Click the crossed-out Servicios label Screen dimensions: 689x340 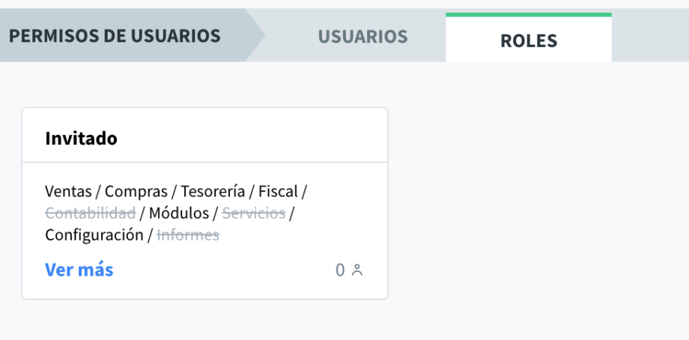[x=254, y=213]
